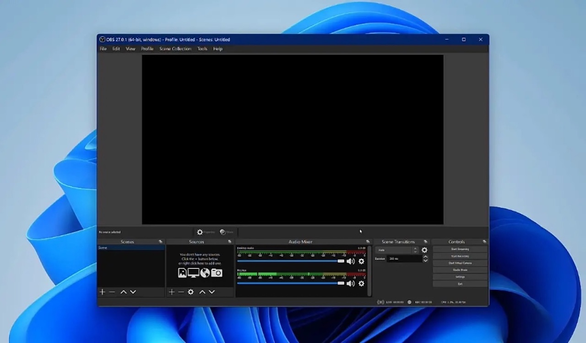This screenshot has height=343, width=586.
Task: Open the File menu
Action: [103, 49]
